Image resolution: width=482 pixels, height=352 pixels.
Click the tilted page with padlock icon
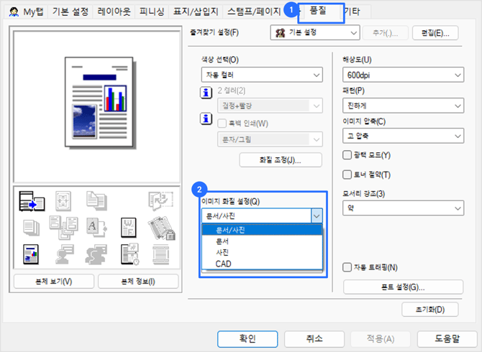click(161, 228)
